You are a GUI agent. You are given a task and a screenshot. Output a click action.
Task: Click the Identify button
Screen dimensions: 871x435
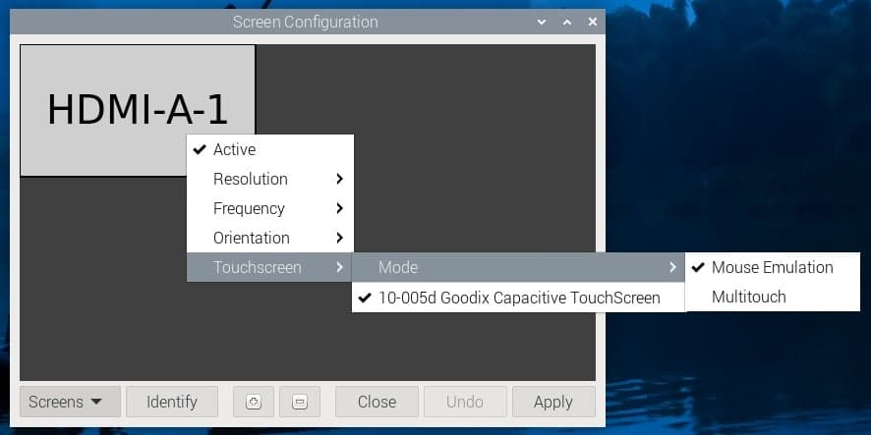pyautogui.click(x=172, y=402)
